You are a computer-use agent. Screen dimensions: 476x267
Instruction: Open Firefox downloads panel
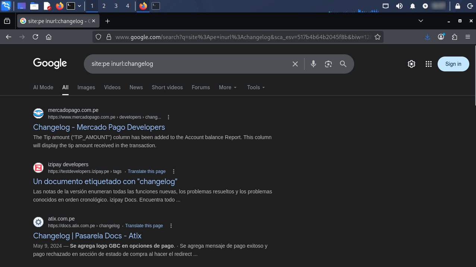[x=428, y=37]
